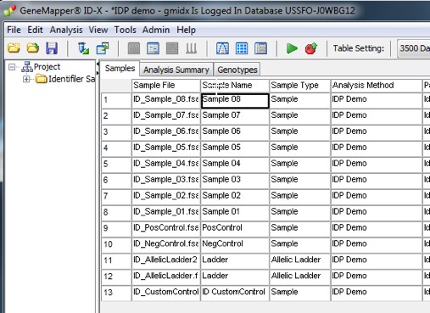This screenshot has width=430, height=313.
Task: Sort by Sample File column header
Action: click(x=165, y=86)
